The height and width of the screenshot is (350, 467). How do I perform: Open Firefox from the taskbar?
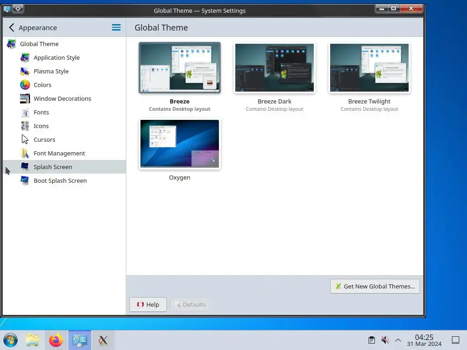(x=56, y=340)
